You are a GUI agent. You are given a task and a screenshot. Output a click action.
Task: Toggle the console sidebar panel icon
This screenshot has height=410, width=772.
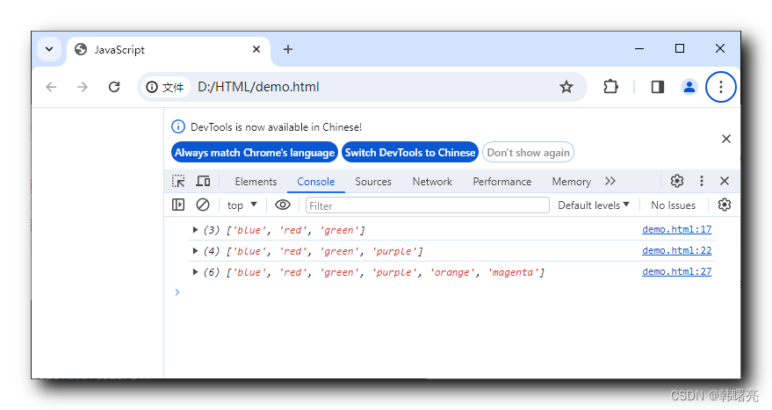(178, 205)
